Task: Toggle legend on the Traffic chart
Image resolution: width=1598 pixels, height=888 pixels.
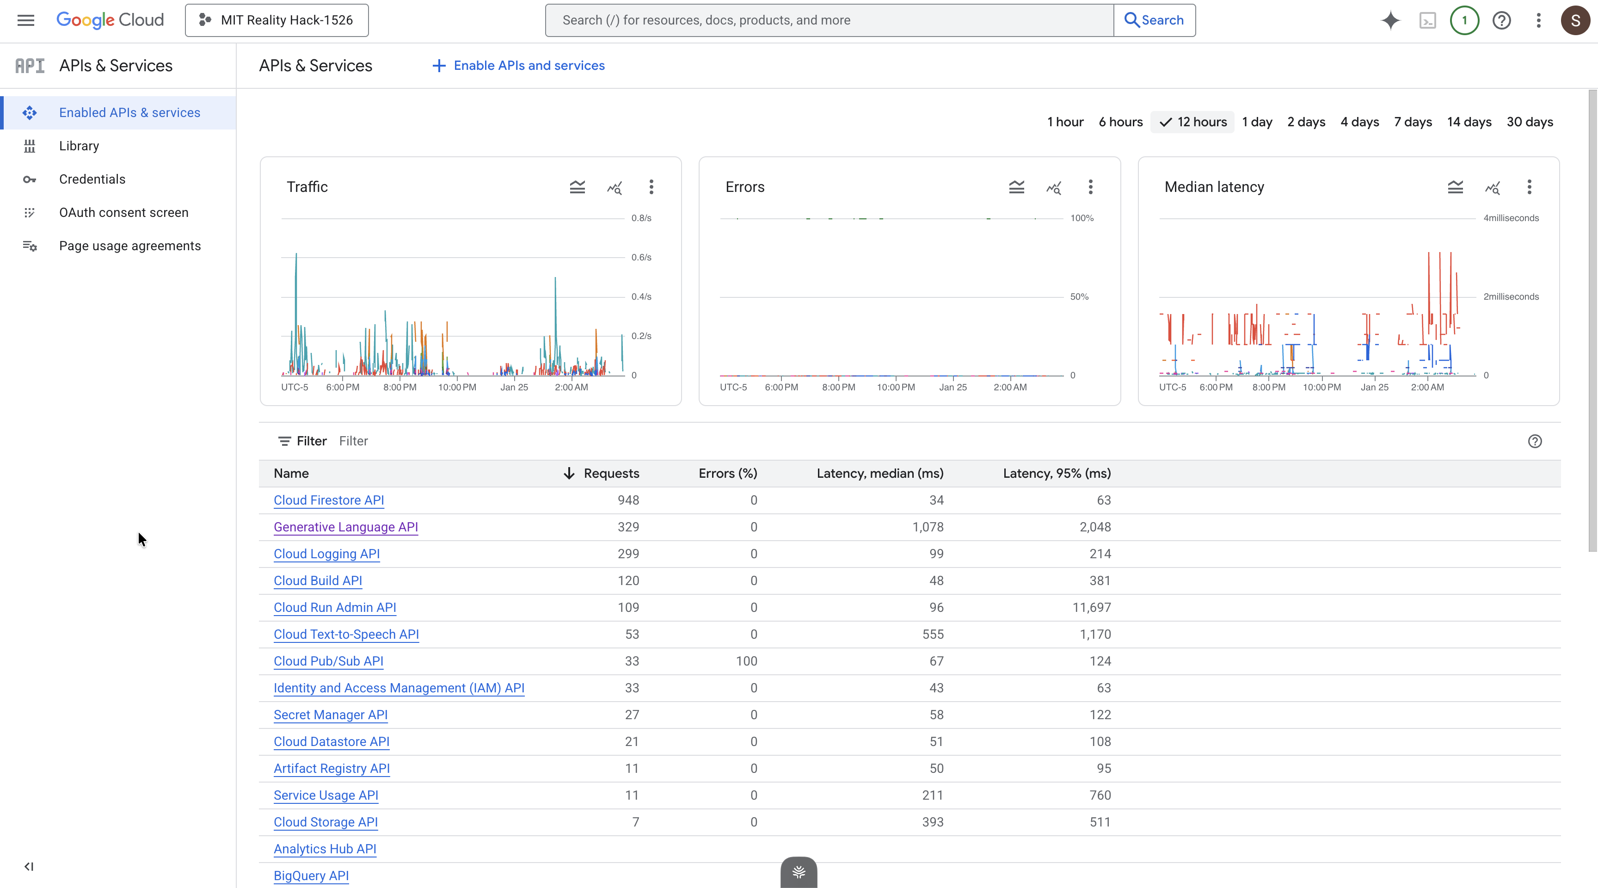Action: click(577, 187)
